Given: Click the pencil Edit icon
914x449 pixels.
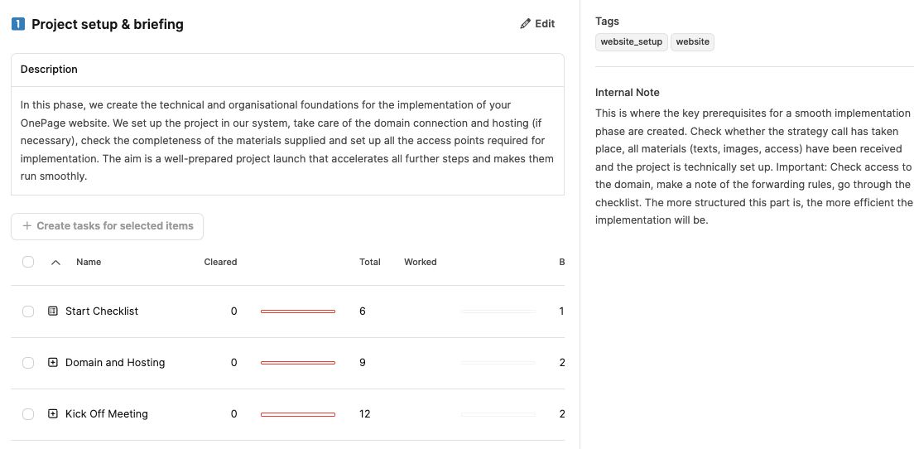Looking at the screenshot, I should tap(526, 24).
